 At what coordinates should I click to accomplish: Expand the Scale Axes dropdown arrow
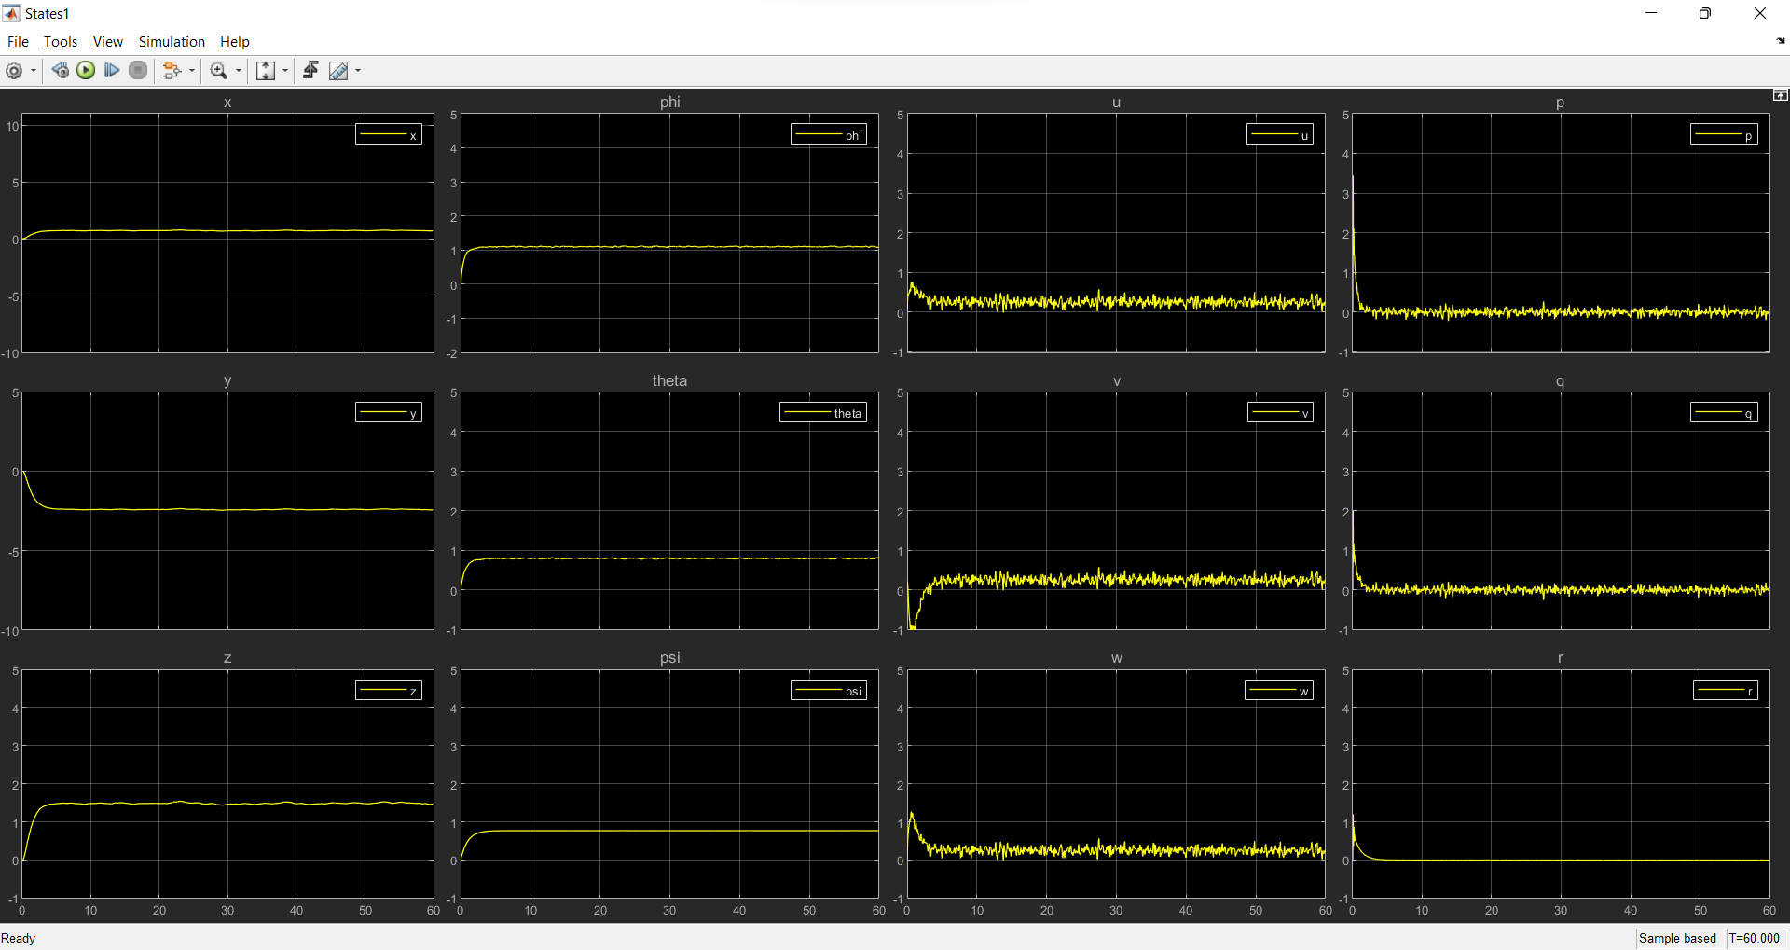click(x=285, y=71)
